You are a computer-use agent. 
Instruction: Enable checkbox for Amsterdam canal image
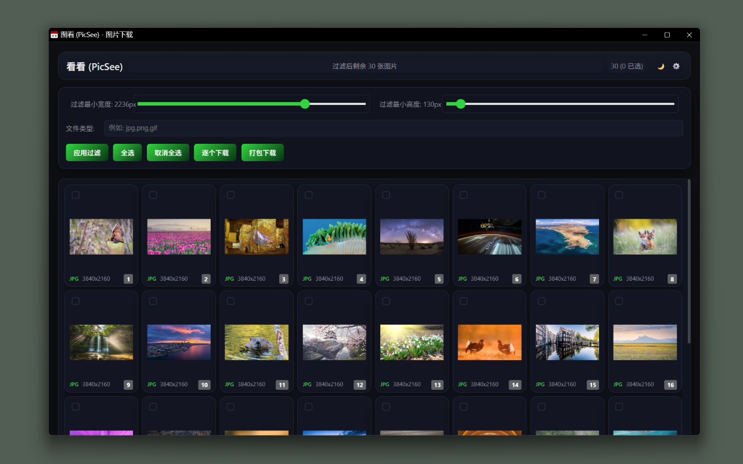pyautogui.click(x=542, y=301)
